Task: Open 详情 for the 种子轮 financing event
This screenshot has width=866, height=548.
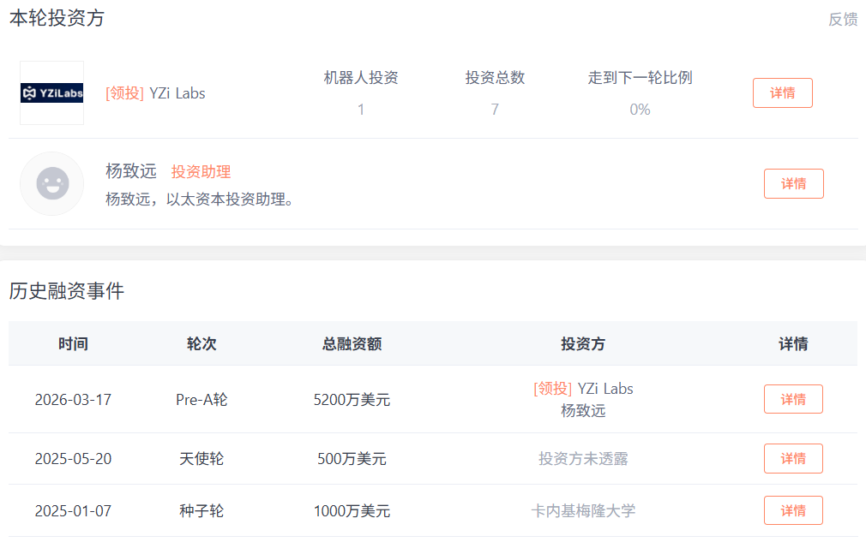Action: (x=793, y=510)
